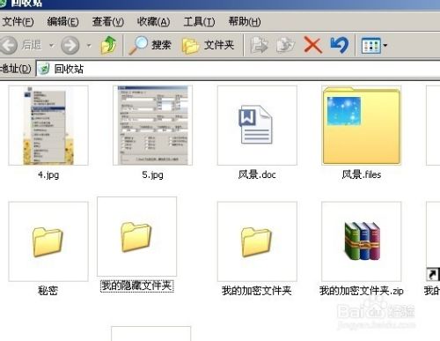
Task: Click the 我的隐藏文件夹 name label
Action: (x=137, y=285)
